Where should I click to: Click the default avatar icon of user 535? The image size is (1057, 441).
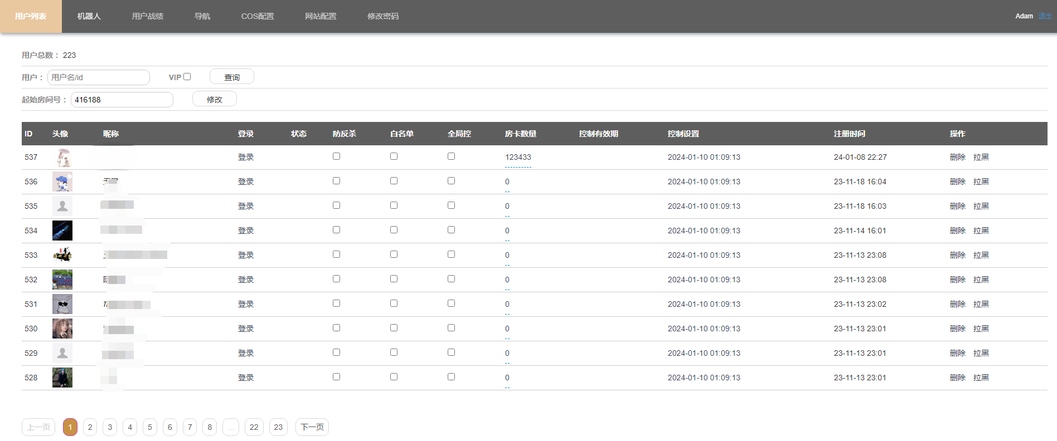tap(62, 206)
